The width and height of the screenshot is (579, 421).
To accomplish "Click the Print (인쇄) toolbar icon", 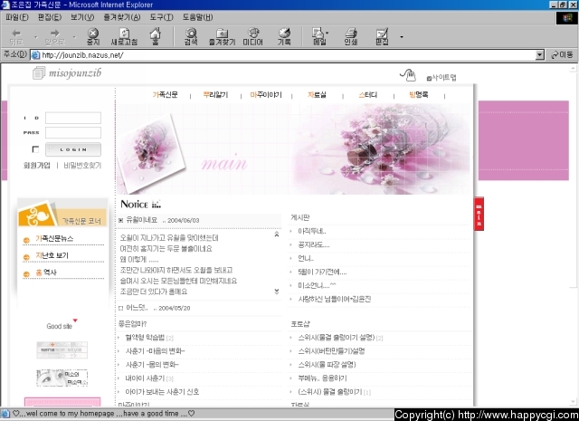I will point(350,36).
